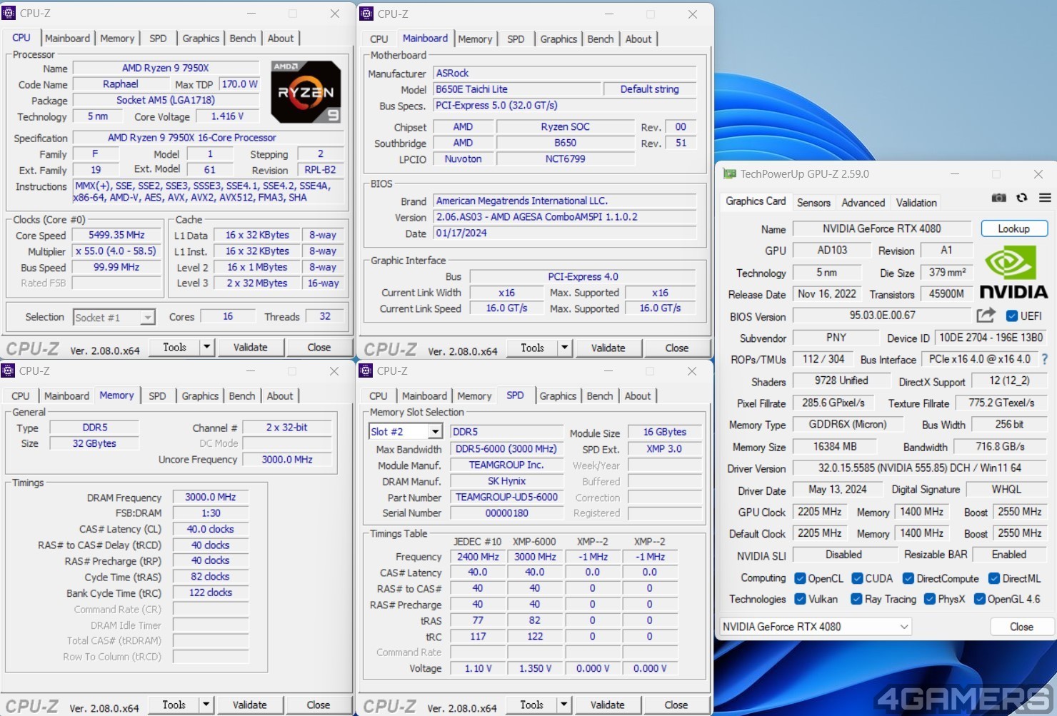Toggle the OpenGL 4.6 checkbox
The height and width of the screenshot is (716, 1057).
980,599
